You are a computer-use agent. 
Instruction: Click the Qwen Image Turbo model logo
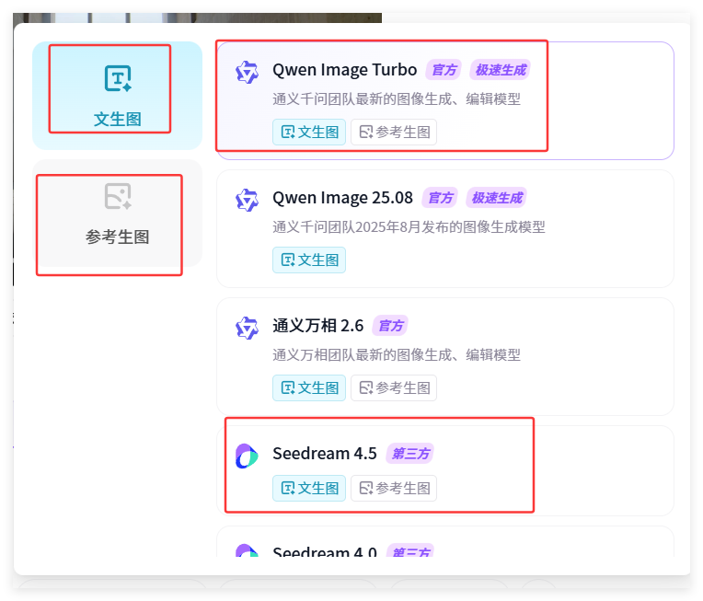click(x=247, y=72)
